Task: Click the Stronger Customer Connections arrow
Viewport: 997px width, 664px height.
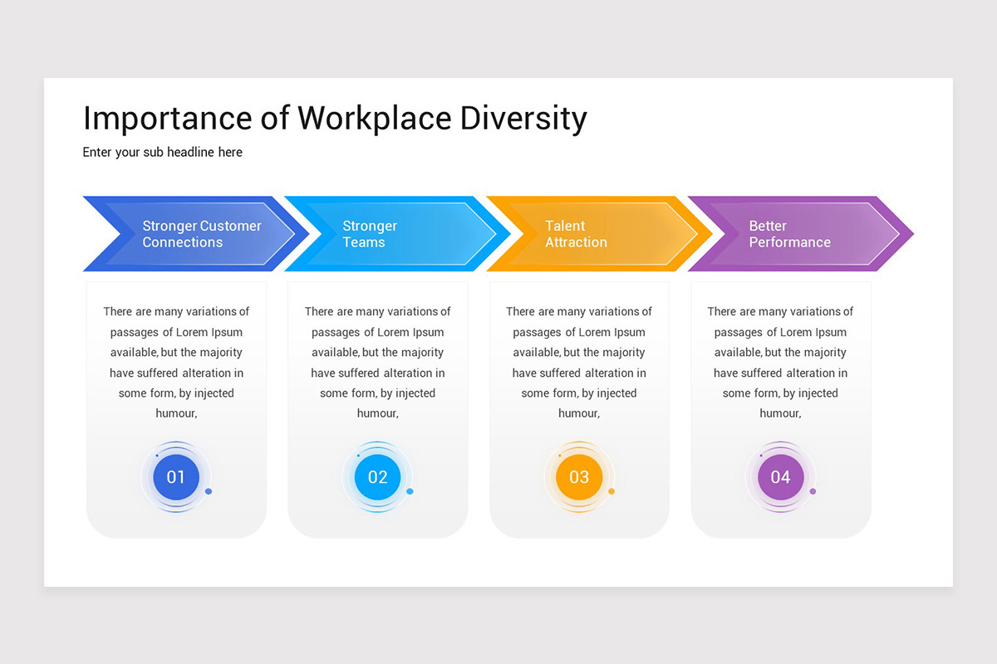Action: click(x=201, y=234)
